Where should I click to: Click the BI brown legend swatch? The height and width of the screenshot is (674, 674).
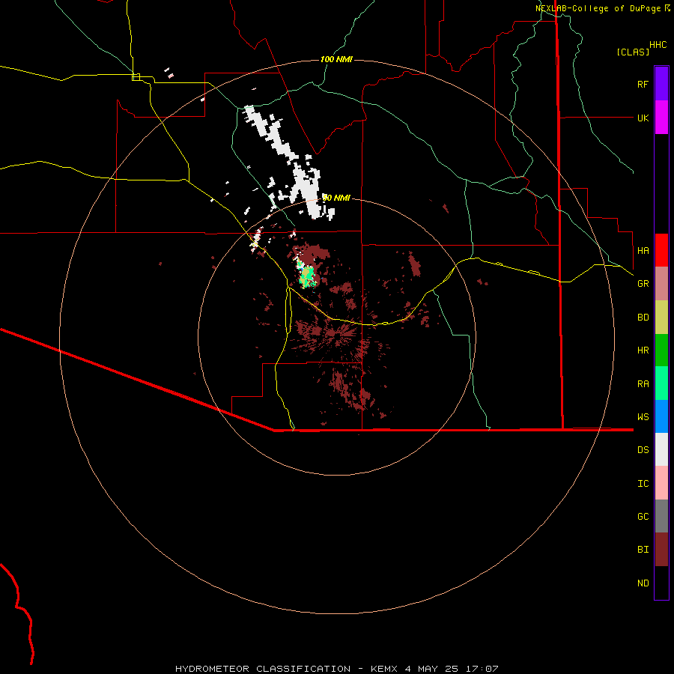point(661,550)
